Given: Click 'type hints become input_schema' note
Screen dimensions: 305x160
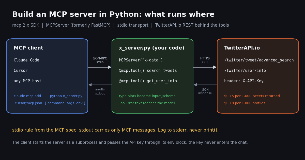Looking at the screenshot, I should point(147,96).
